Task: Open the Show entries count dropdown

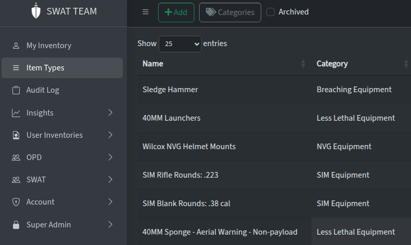Action: click(180, 44)
